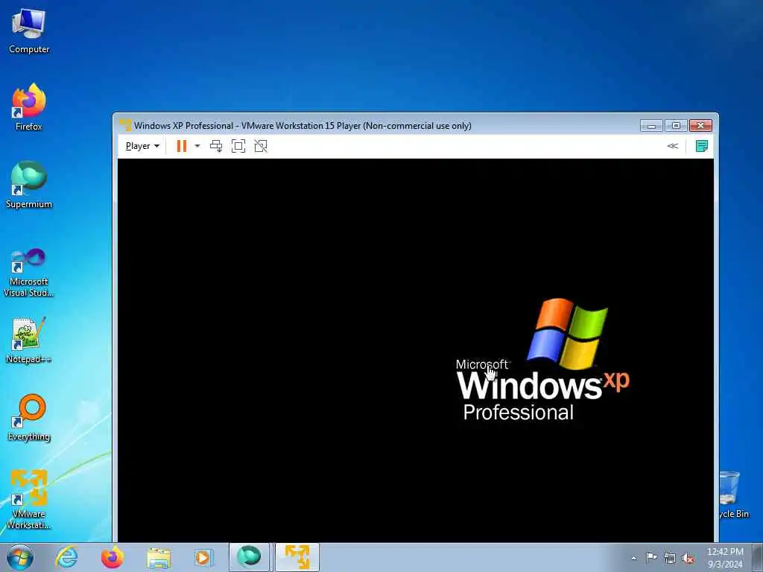Click the VMware title bar icon

pyautogui.click(x=125, y=125)
